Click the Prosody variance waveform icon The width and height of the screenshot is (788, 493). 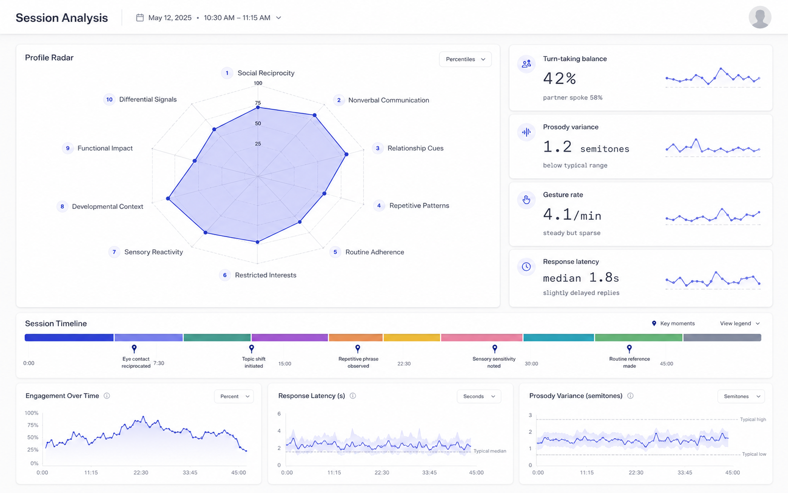pos(526,132)
